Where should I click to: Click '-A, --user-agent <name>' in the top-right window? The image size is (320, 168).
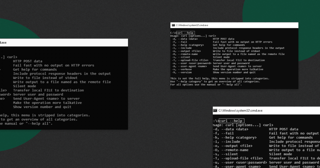click(x=189, y=66)
